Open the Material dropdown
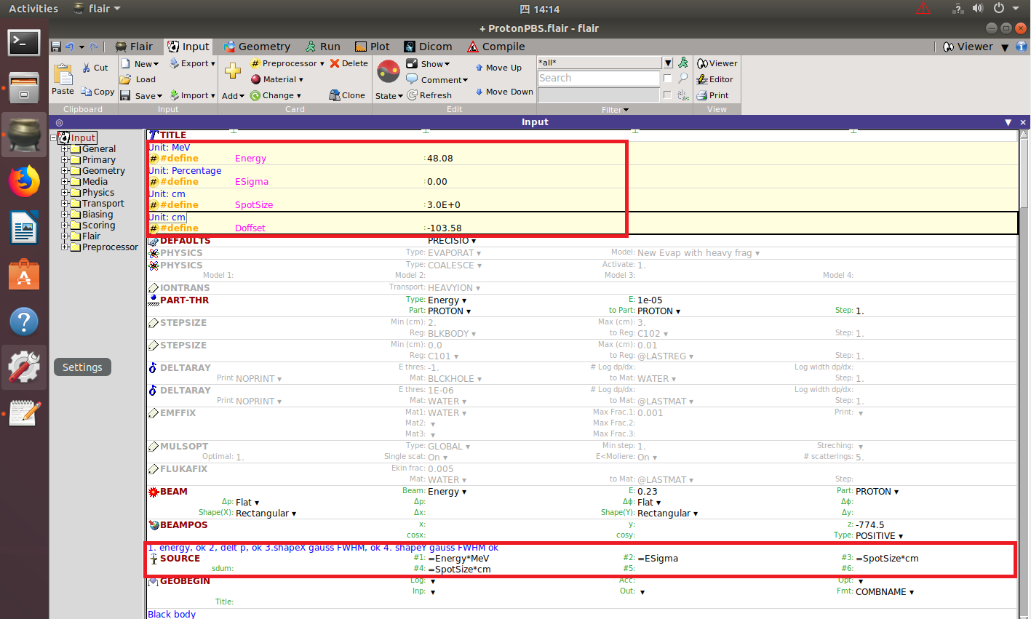 pos(276,79)
